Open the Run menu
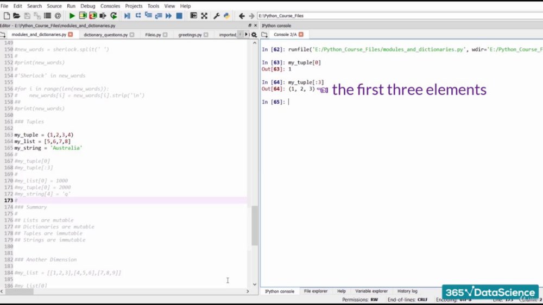This screenshot has width=543, height=305. pyautogui.click(x=71, y=6)
